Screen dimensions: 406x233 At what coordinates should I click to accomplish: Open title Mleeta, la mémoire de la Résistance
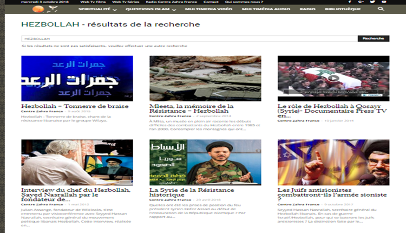pyautogui.click(x=191, y=108)
